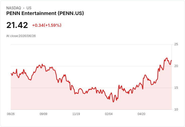Click the 20 y-axis price label
Image resolution: width=185 pixels, height=127 pixels.
176,66
